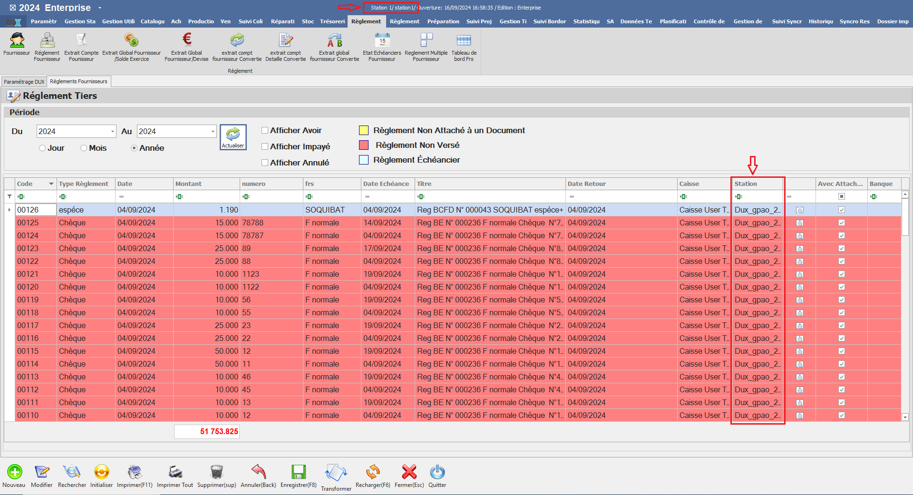Image resolution: width=913 pixels, height=495 pixels.
Task: Open the Paramètr menu
Action: tap(44, 21)
